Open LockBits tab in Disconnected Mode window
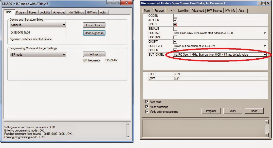 point(183,11)
